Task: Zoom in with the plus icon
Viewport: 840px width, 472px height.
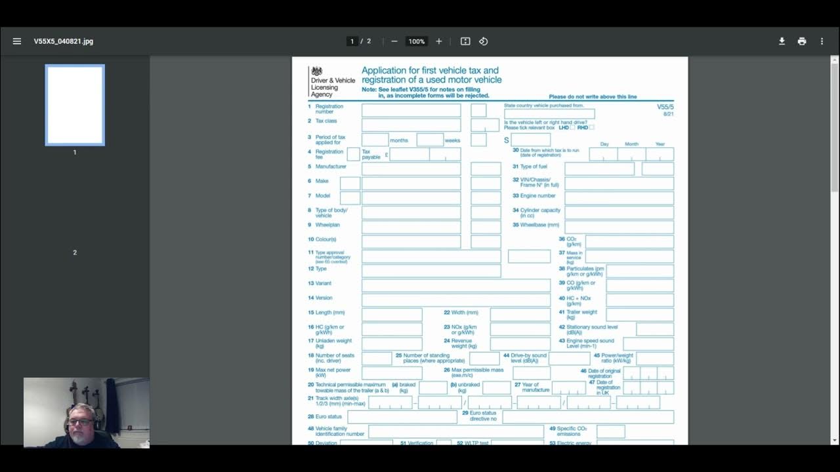Action: coord(439,41)
